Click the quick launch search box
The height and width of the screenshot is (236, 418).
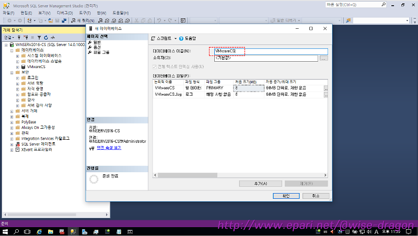[356, 5]
